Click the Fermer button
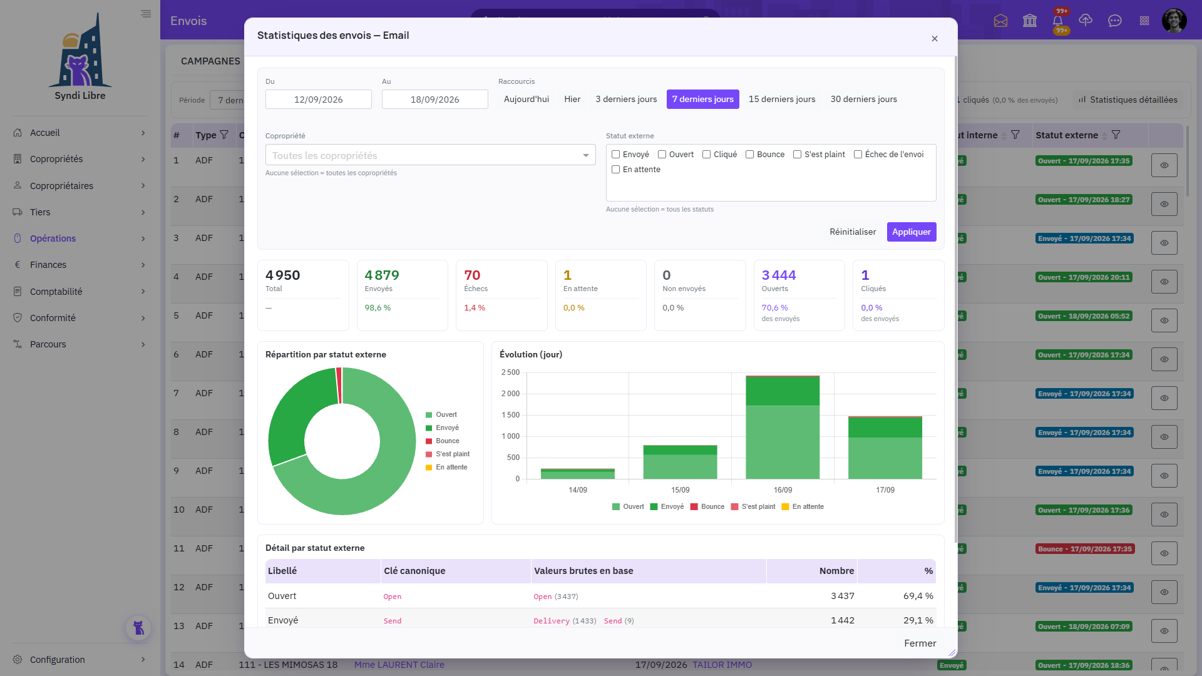 (x=920, y=643)
